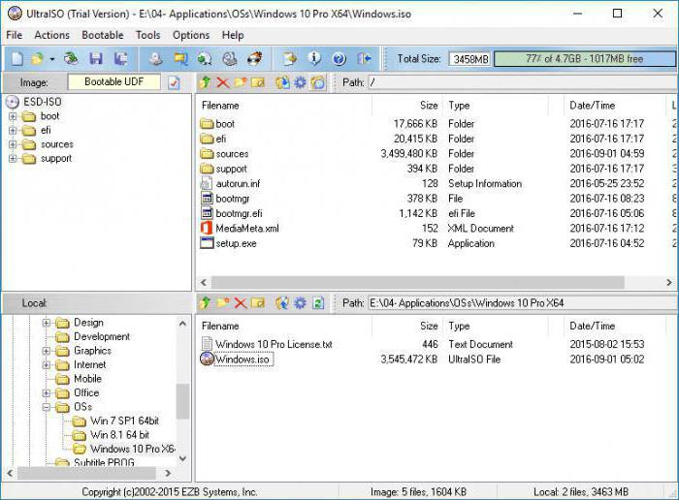The image size is (679, 500).
Task: Expand the Graphics folder in Local tree
Action: 46,351
